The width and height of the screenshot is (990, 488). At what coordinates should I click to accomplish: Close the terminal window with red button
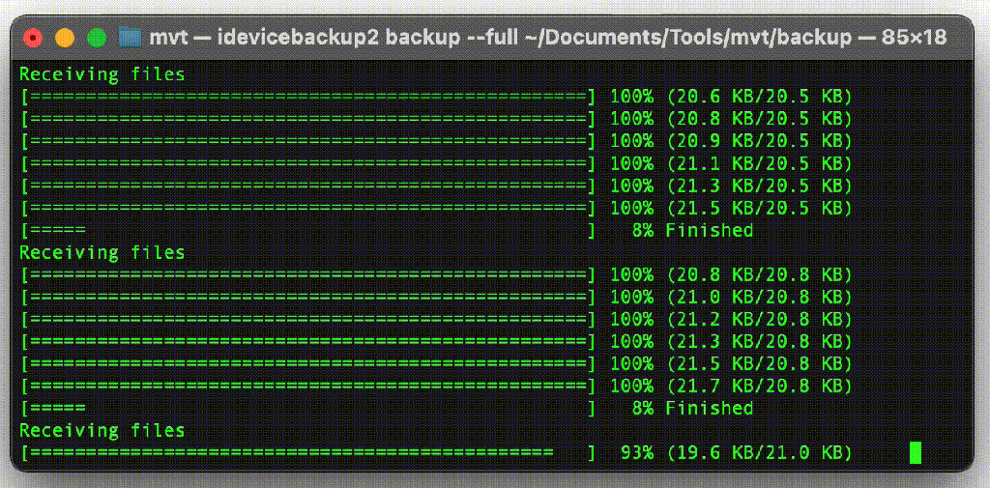point(34,39)
